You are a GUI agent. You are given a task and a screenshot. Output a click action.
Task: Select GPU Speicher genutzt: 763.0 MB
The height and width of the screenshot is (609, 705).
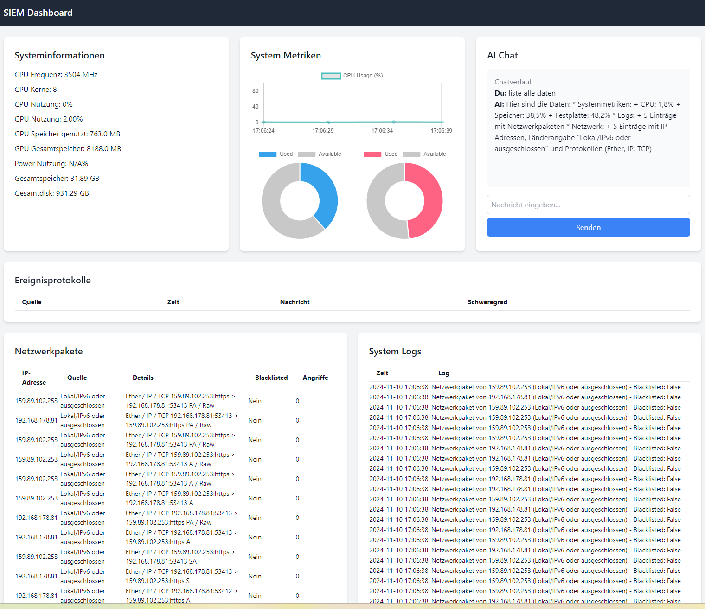[x=67, y=134]
